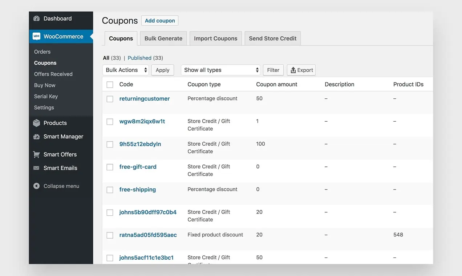The height and width of the screenshot is (276, 462).
Task: Click the Export button
Action: pos(301,70)
